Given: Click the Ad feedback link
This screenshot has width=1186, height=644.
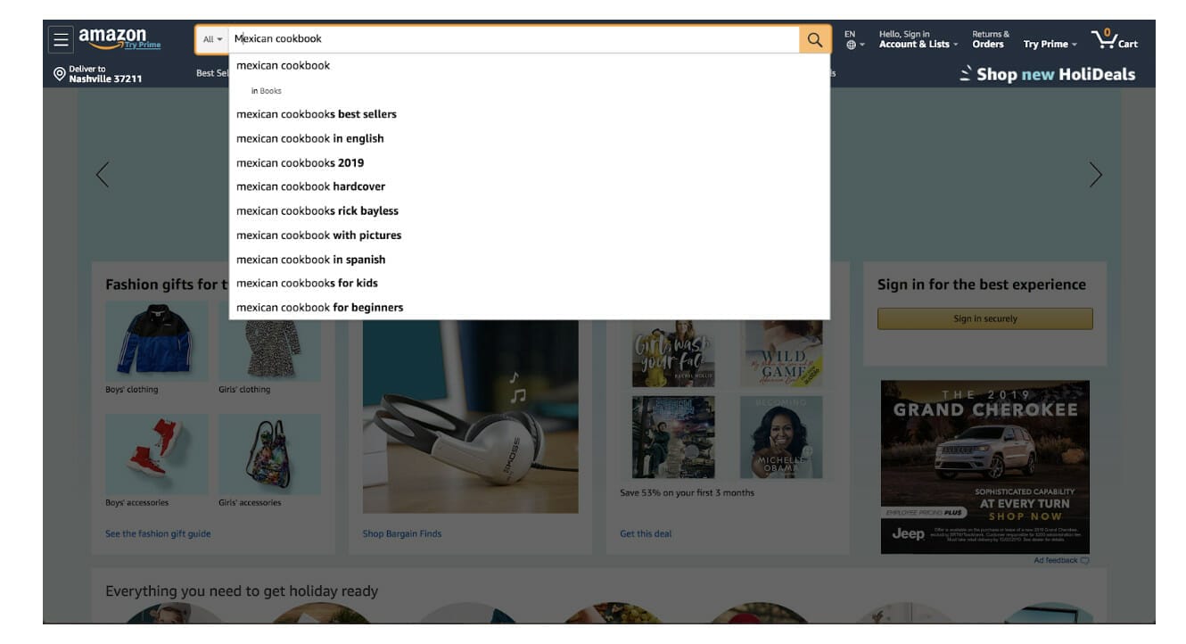Looking at the screenshot, I should click(x=1060, y=560).
